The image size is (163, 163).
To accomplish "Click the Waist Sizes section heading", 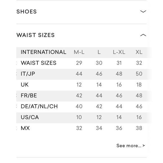I will pyautogui.click(x=36, y=35).
